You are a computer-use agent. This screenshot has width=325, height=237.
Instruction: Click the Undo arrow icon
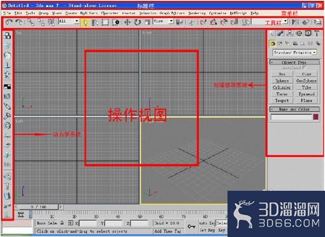[x=9, y=22]
